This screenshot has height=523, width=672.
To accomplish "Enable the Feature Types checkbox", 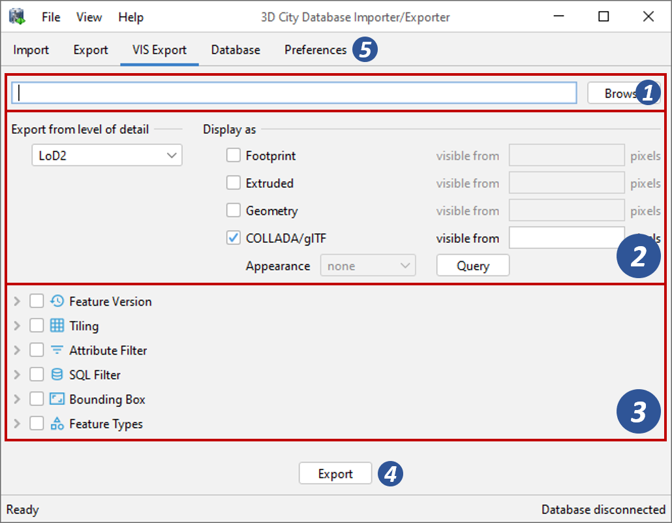I will (37, 423).
